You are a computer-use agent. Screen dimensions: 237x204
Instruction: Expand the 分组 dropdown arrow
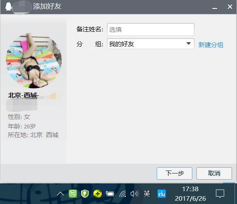pos(189,44)
